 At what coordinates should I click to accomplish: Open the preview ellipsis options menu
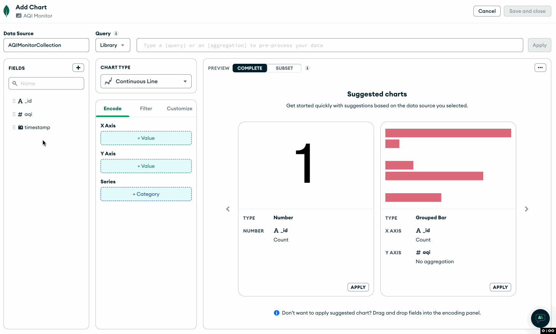(x=540, y=68)
